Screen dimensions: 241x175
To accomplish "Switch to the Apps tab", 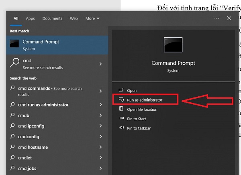I will [x=30, y=18].
